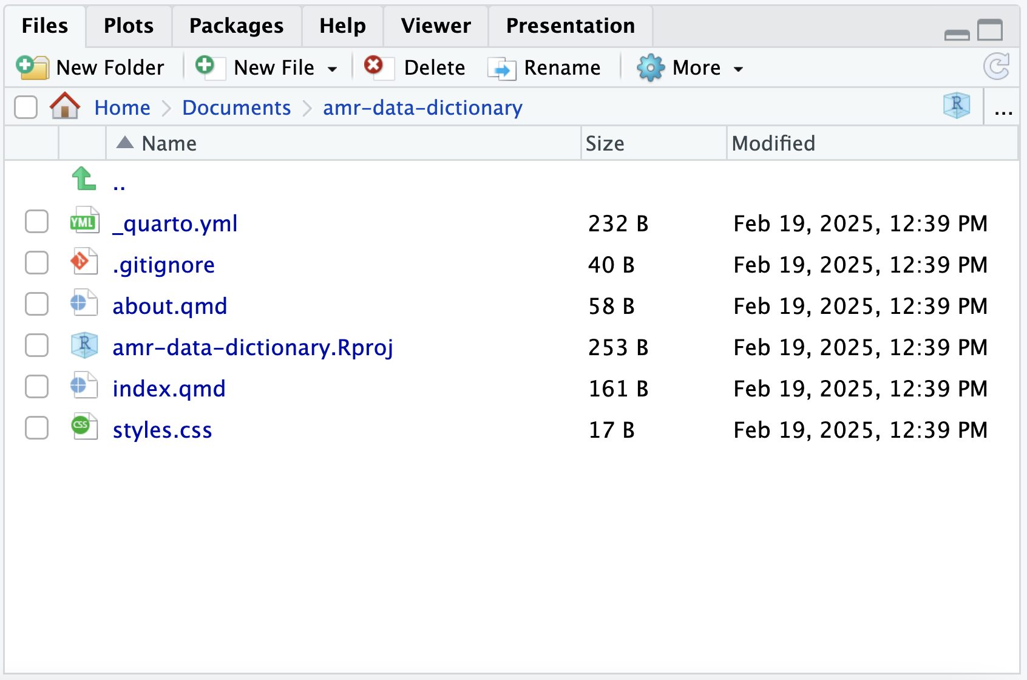This screenshot has height=680, width=1027.
Task: Open the styles.css file
Action: coord(163,430)
